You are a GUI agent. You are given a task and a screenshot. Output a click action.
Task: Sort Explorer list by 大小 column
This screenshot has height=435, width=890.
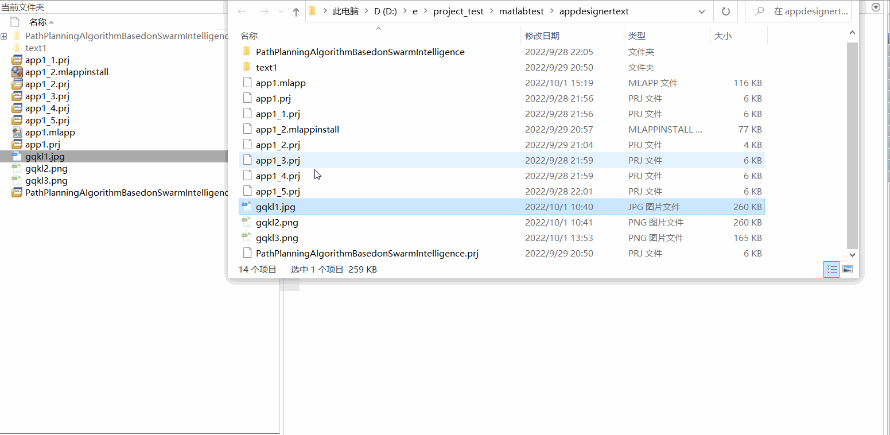pyautogui.click(x=722, y=36)
